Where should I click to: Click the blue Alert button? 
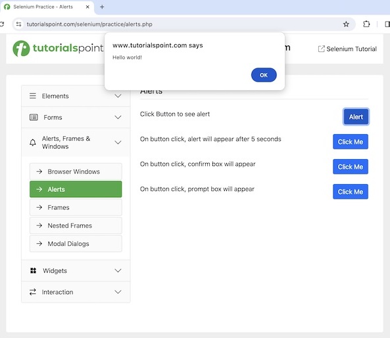pyautogui.click(x=356, y=116)
